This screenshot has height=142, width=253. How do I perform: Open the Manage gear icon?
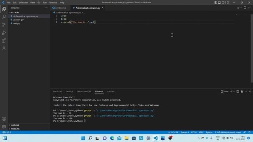pyautogui.click(x=4, y=127)
